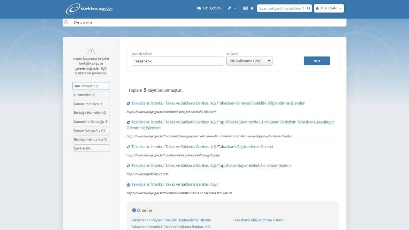
Task: Open suggestion Takasbank Bilgilendirme Sistemi
Action: 259,220
